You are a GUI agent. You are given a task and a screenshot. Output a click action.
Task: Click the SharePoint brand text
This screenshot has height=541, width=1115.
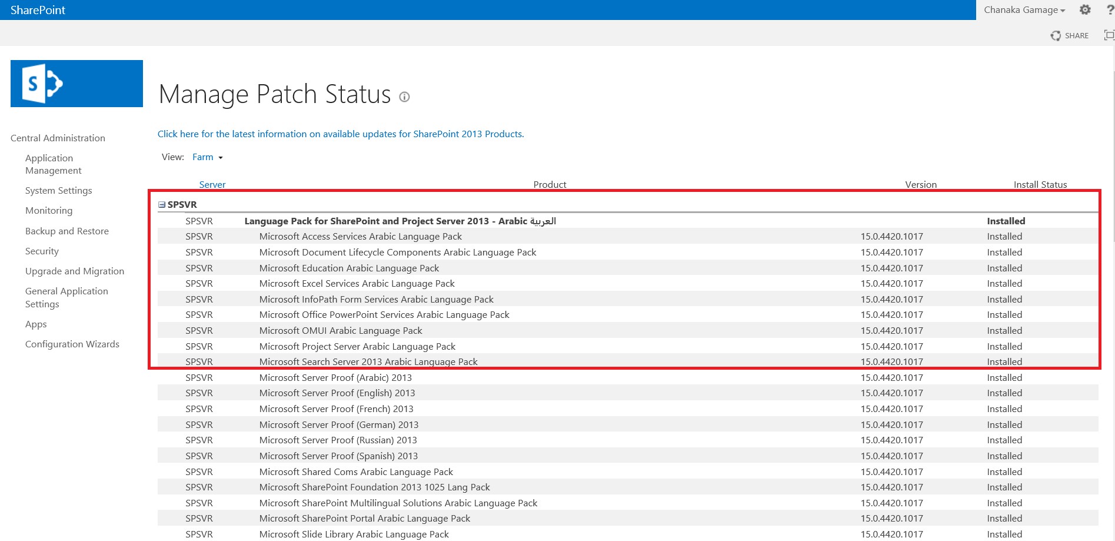(38, 10)
